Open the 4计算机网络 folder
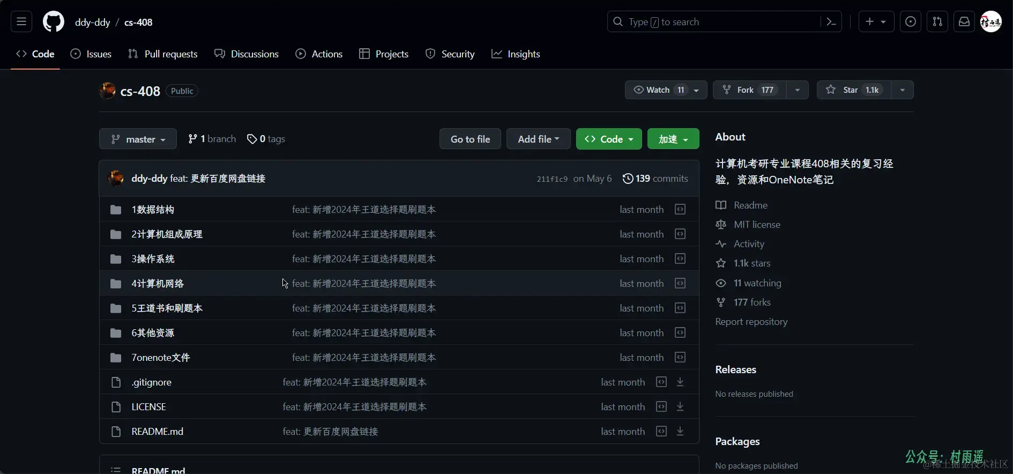1013x474 pixels. click(158, 284)
